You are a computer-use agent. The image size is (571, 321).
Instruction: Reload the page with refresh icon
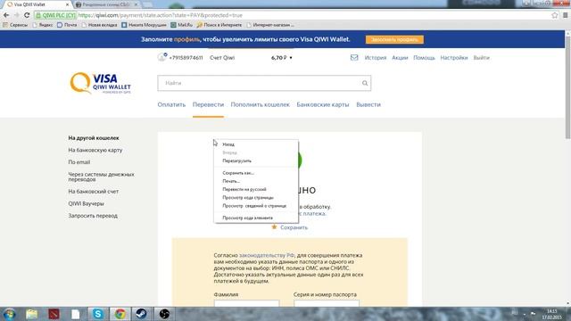tap(27, 15)
